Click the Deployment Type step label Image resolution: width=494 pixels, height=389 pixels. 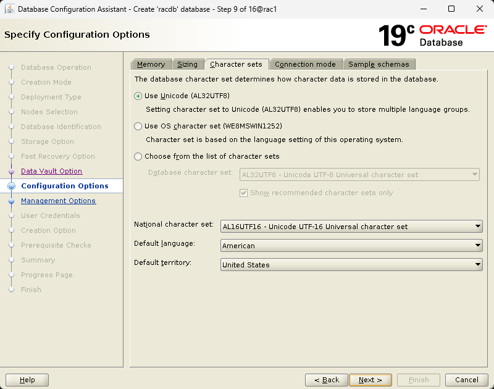(x=51, y=97)
